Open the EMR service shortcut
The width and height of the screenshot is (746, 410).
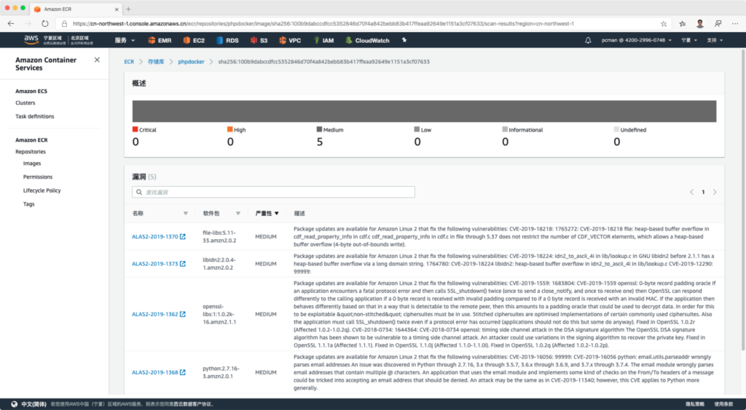[x=160, y=40]
